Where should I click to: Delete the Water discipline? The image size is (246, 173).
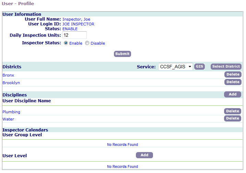pyautogui.click(x=232, y=118)
